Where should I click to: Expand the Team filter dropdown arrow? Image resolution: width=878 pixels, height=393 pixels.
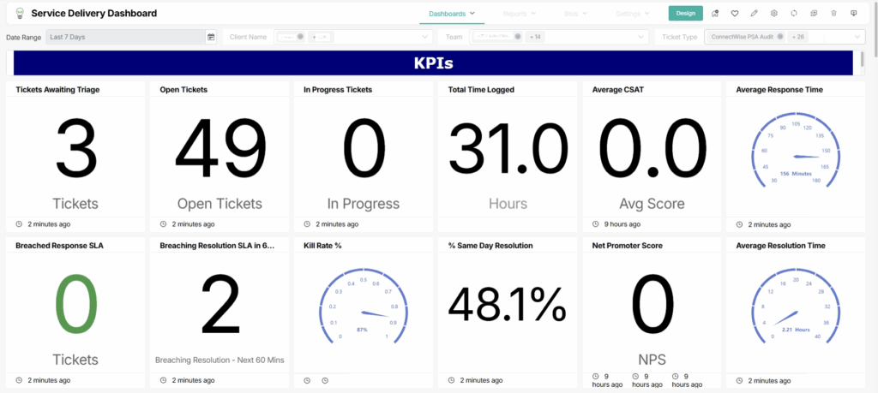(x=641, y=37)
